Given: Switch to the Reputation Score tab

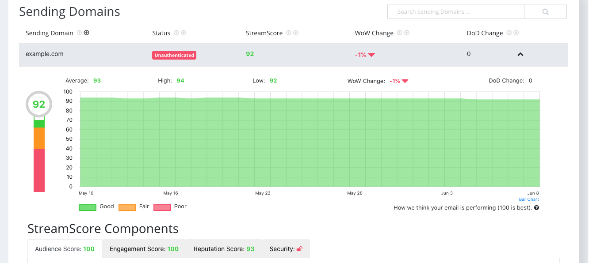Looking at the screenshot, I should 224,249.
